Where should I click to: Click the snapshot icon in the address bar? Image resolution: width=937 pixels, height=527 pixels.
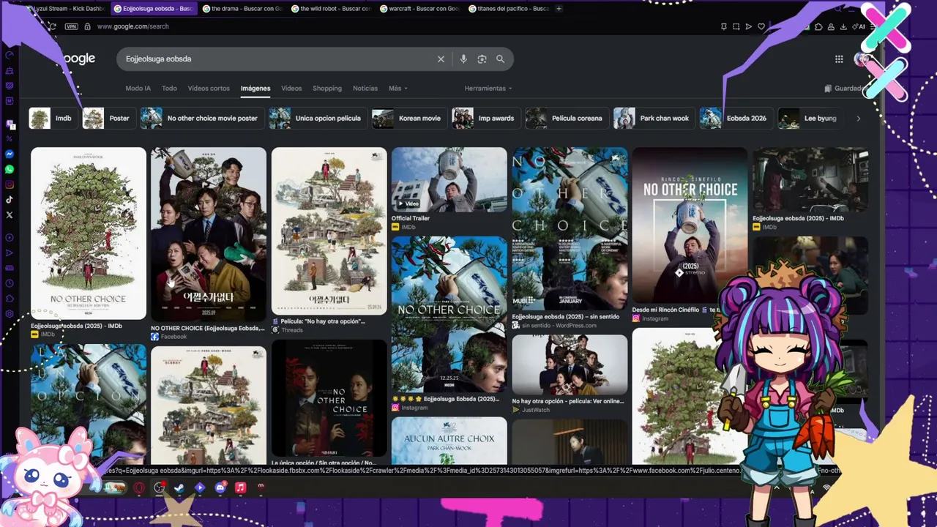(x=736, y=26)
